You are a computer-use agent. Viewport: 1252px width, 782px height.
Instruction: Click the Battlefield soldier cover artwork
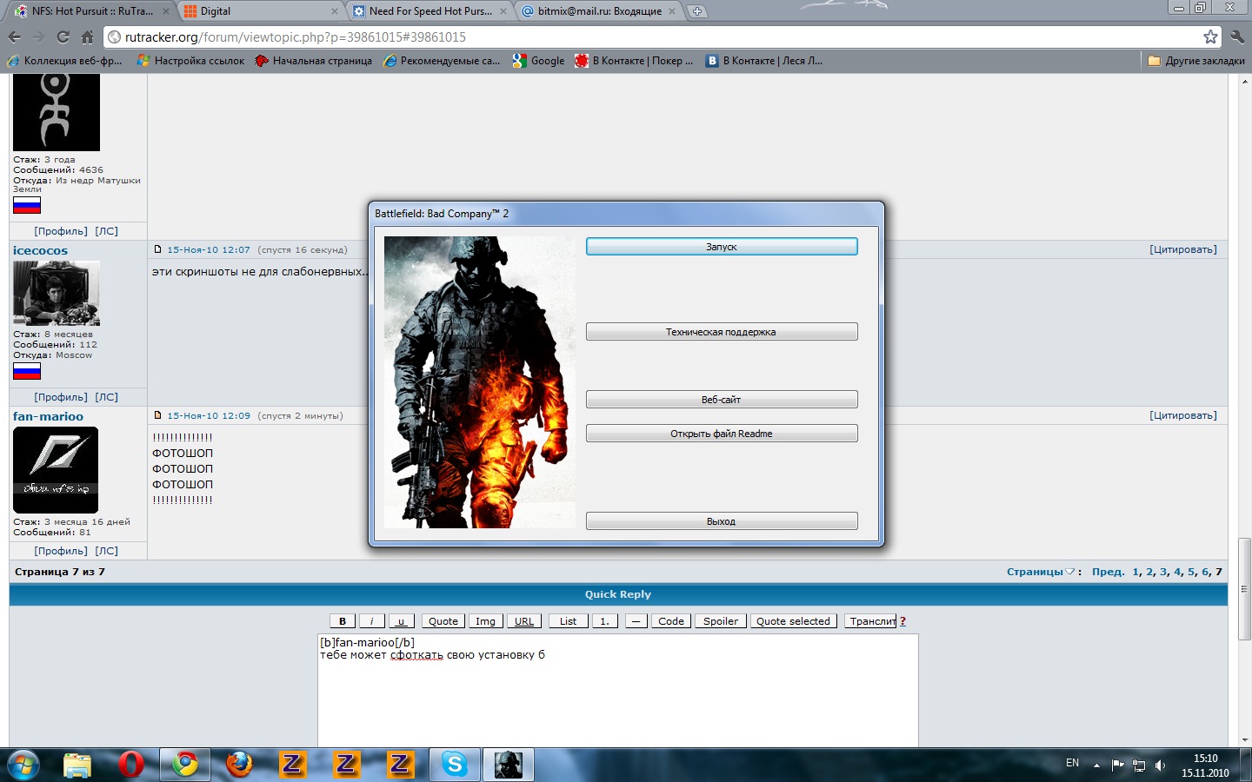pyautogui.click(x=480, y=382)
